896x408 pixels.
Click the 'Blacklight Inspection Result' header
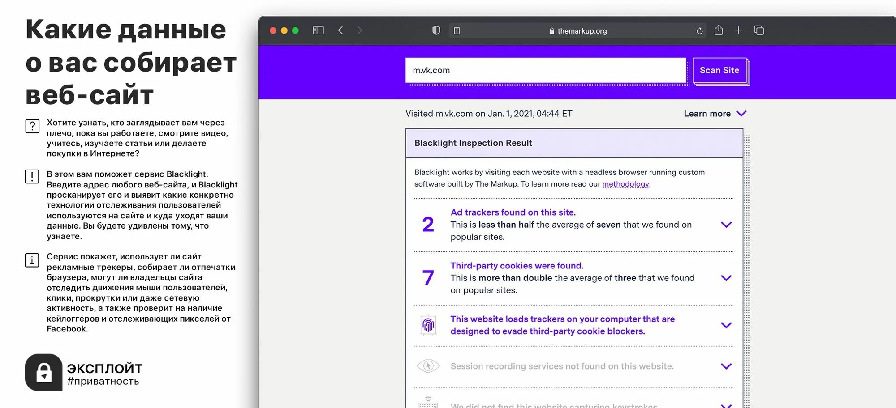click(x=574, y=143)
